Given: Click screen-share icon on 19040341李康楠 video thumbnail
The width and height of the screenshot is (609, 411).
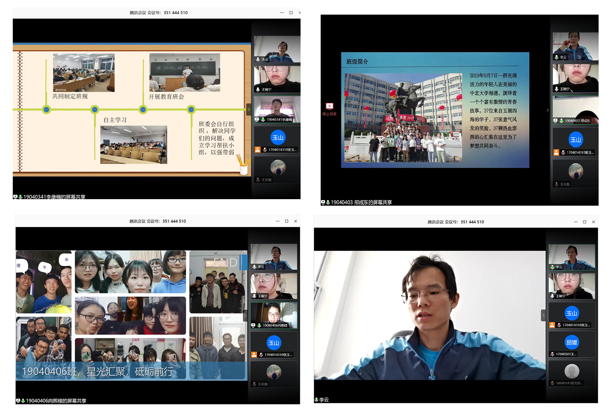Looking at the screenshot, I should pos(257,120).
